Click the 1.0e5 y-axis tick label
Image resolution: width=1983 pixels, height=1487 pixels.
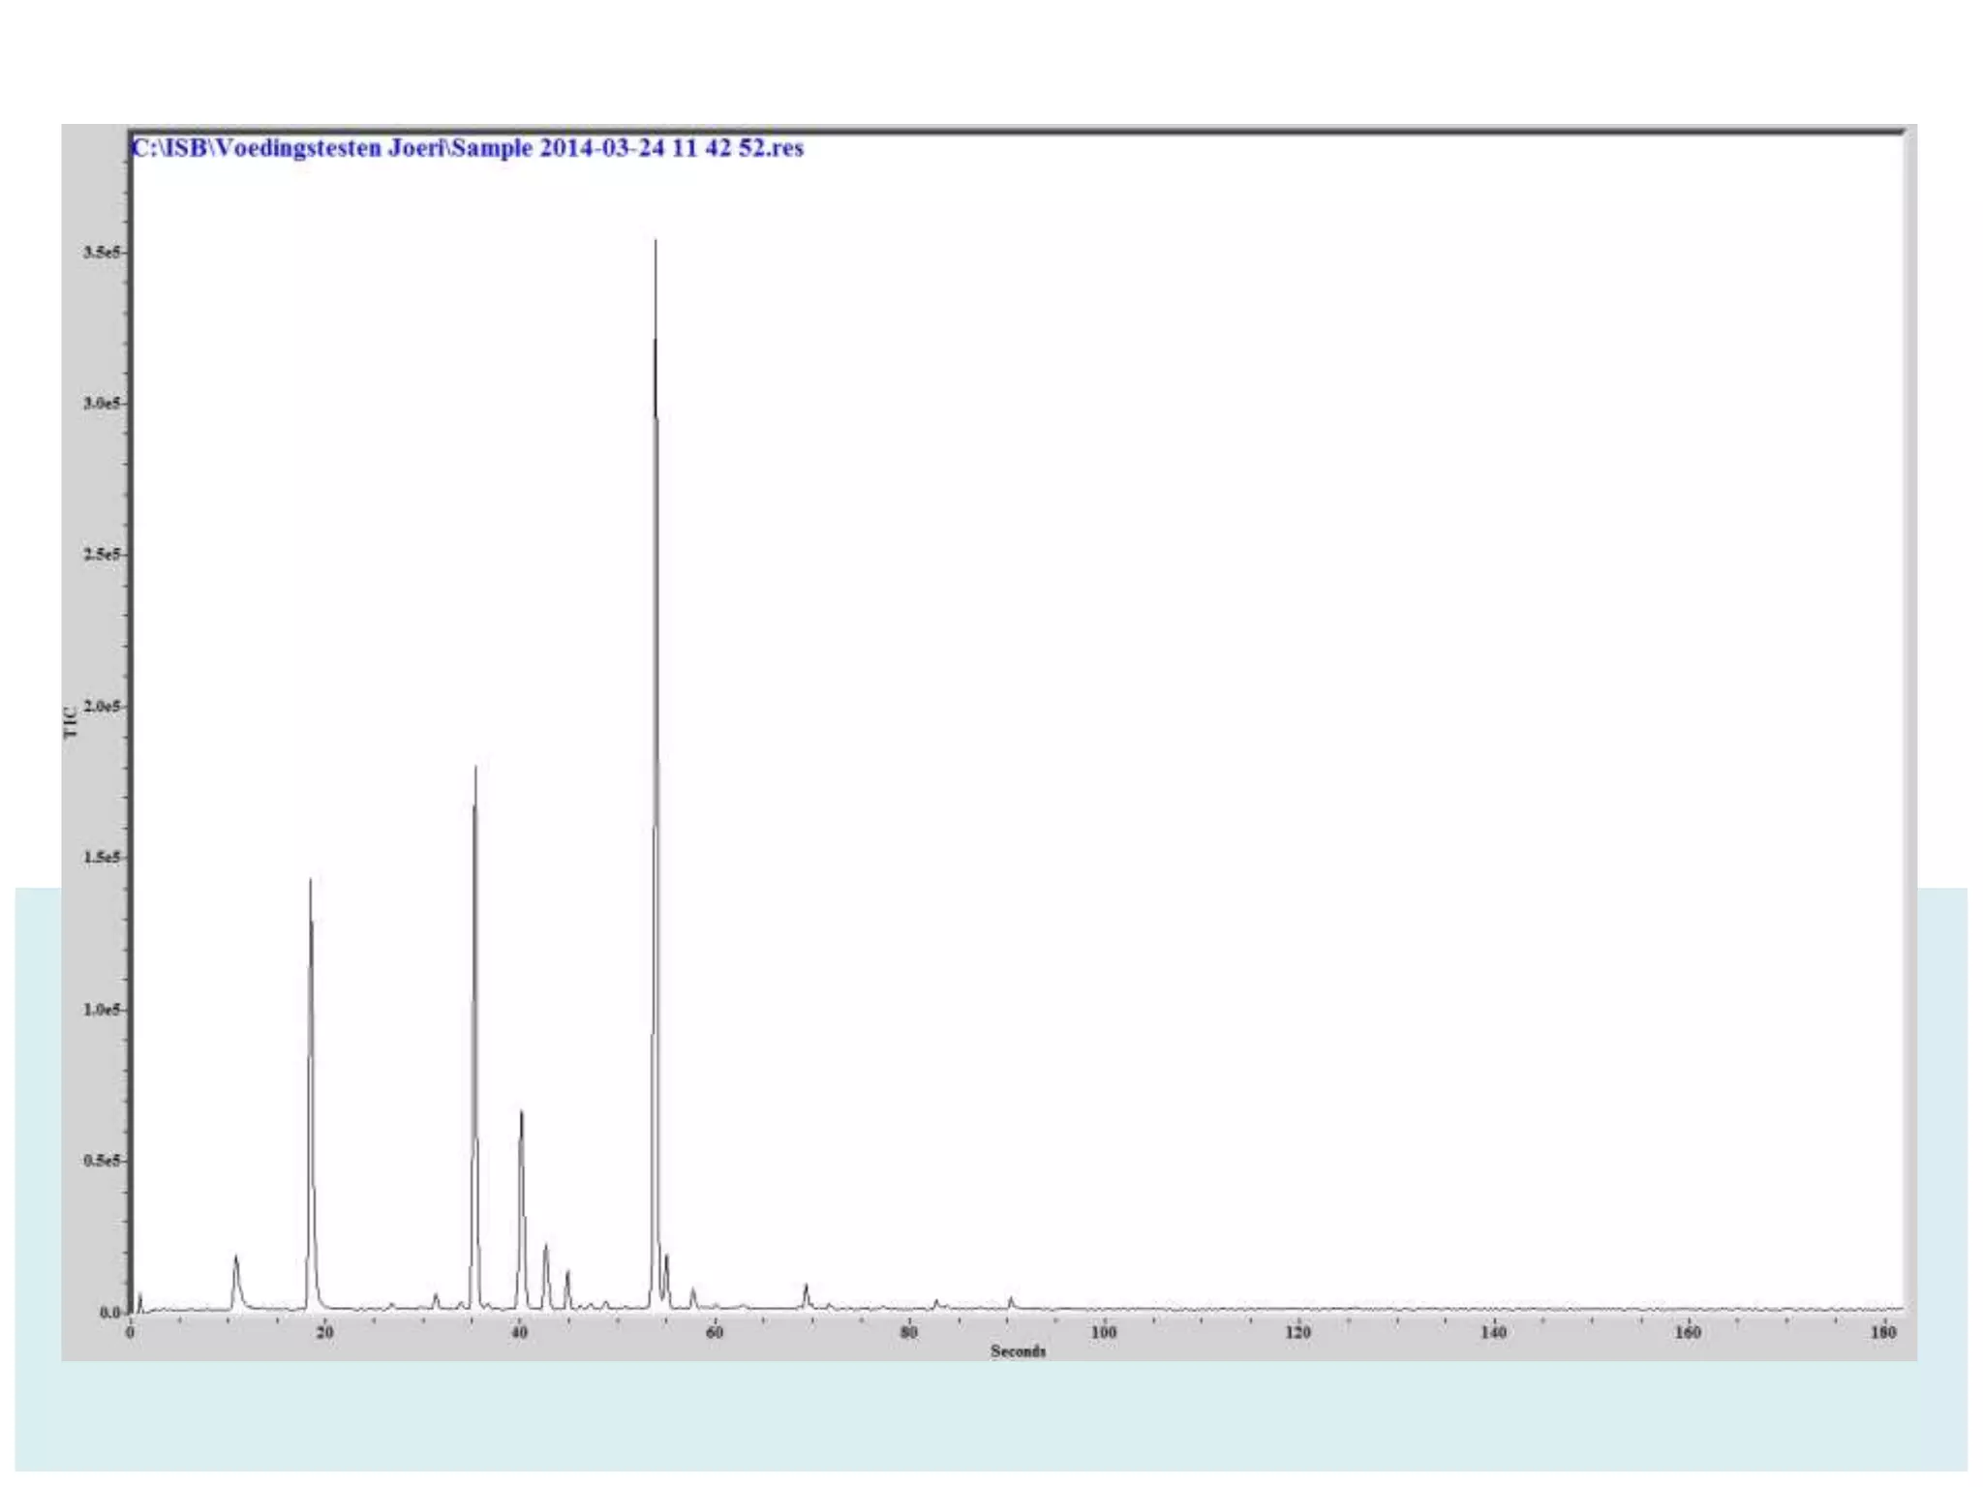point(102,1010)
